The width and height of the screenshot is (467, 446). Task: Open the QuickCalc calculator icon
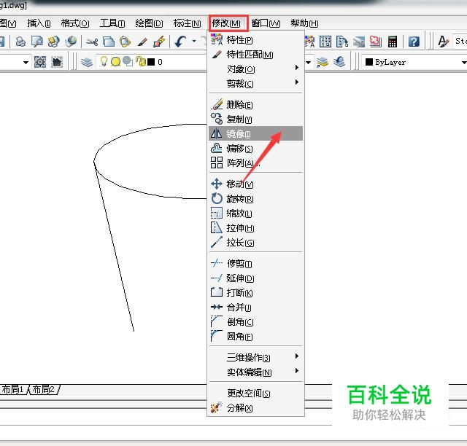coord(393,42)
